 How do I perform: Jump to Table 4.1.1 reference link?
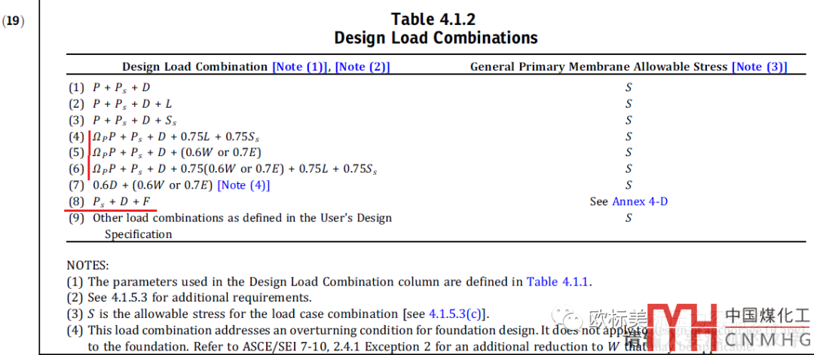click(558, 282)
